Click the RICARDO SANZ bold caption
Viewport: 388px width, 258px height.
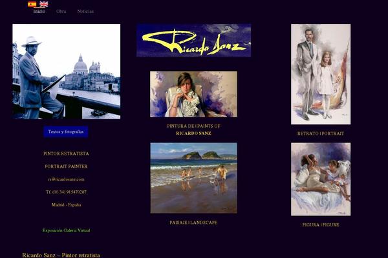tap(193, 134)
